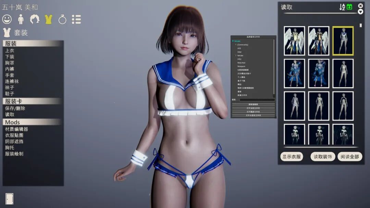
Task: Expand the [Community] folder in tree
Action: point(235,44)
